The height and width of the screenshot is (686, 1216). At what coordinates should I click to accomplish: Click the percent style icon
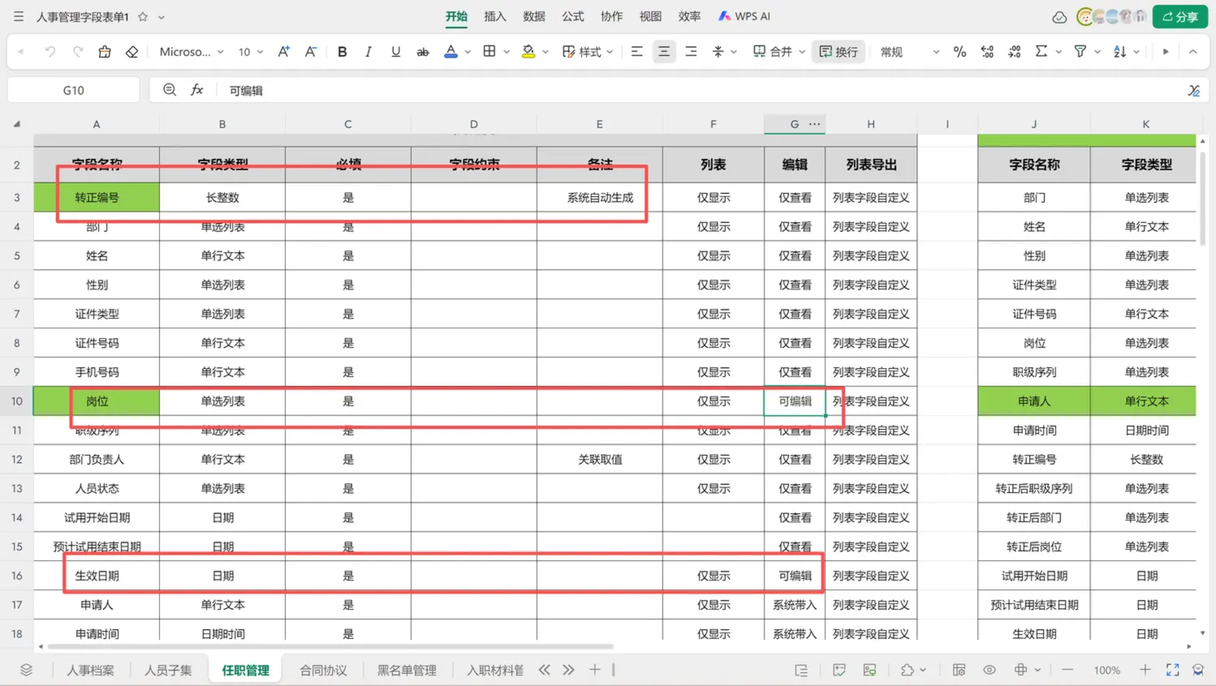point(959,51)
